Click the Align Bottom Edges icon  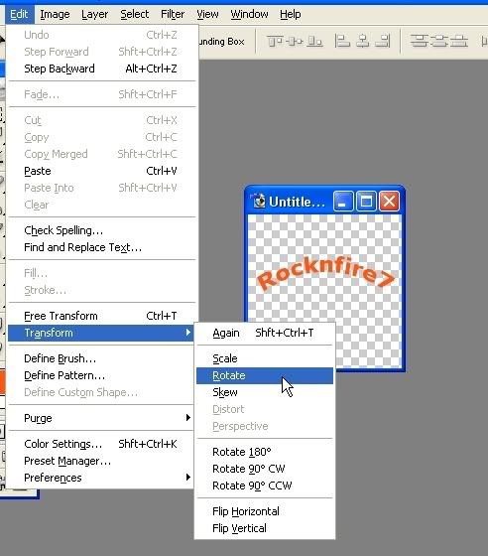coord(314,41)
